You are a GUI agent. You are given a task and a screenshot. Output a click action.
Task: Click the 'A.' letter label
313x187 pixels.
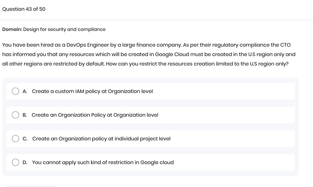coord(25,91)
